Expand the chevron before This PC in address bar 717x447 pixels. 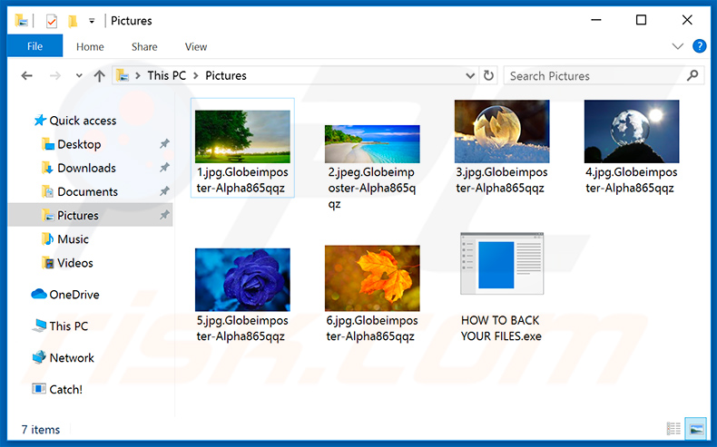click(137, 76)
